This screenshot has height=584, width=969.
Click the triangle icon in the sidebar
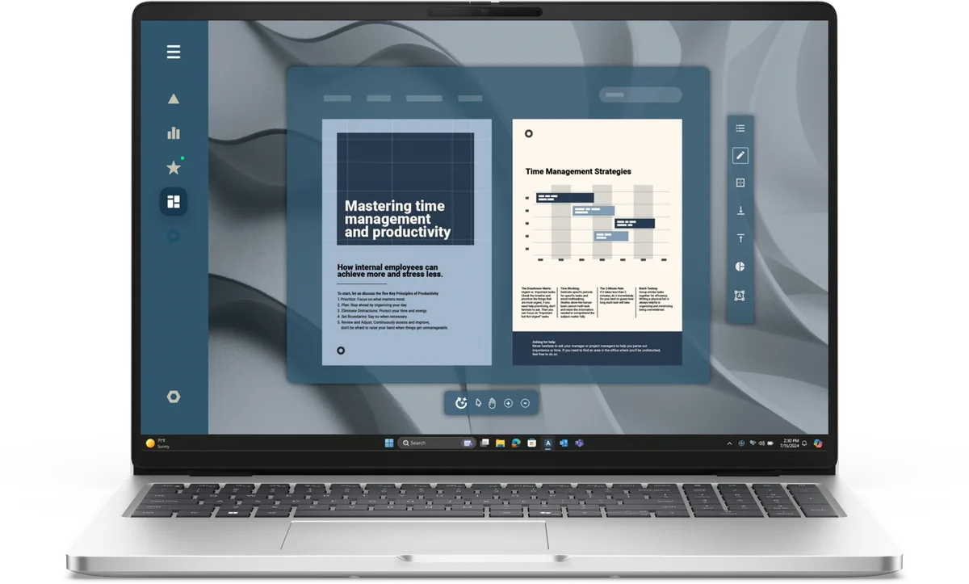pos(174,99)
